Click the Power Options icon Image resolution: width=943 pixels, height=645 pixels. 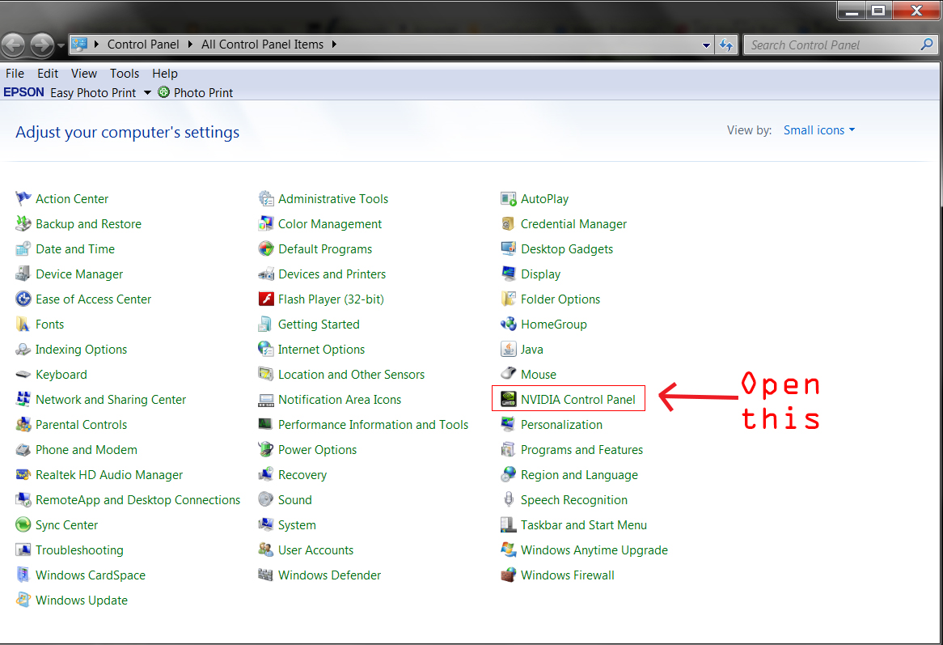point(266,449)
